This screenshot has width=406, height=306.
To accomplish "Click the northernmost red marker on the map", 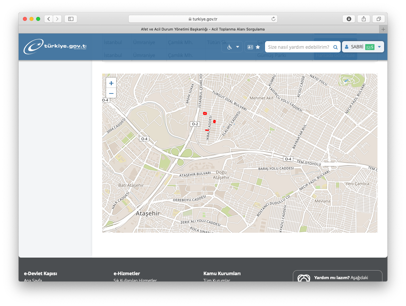I will (205, 113).
